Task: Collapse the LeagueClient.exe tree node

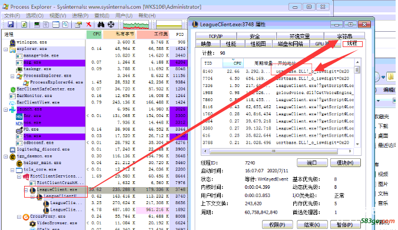Action: pyautogui.click(x=26, y=190)
